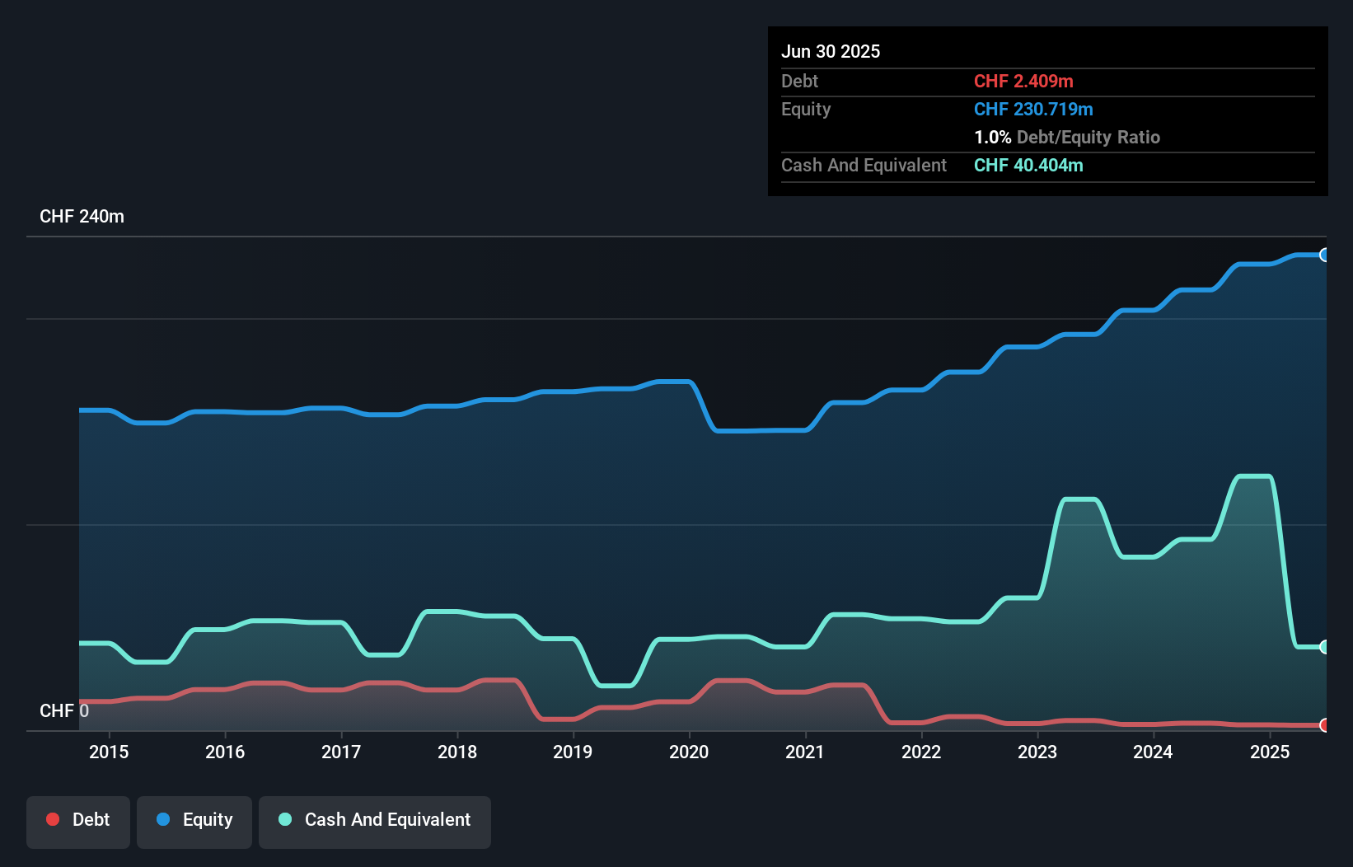Screen dimensions: 1353x867
Task: Click the 2018 axis label
Action: (x=457, y=752)
